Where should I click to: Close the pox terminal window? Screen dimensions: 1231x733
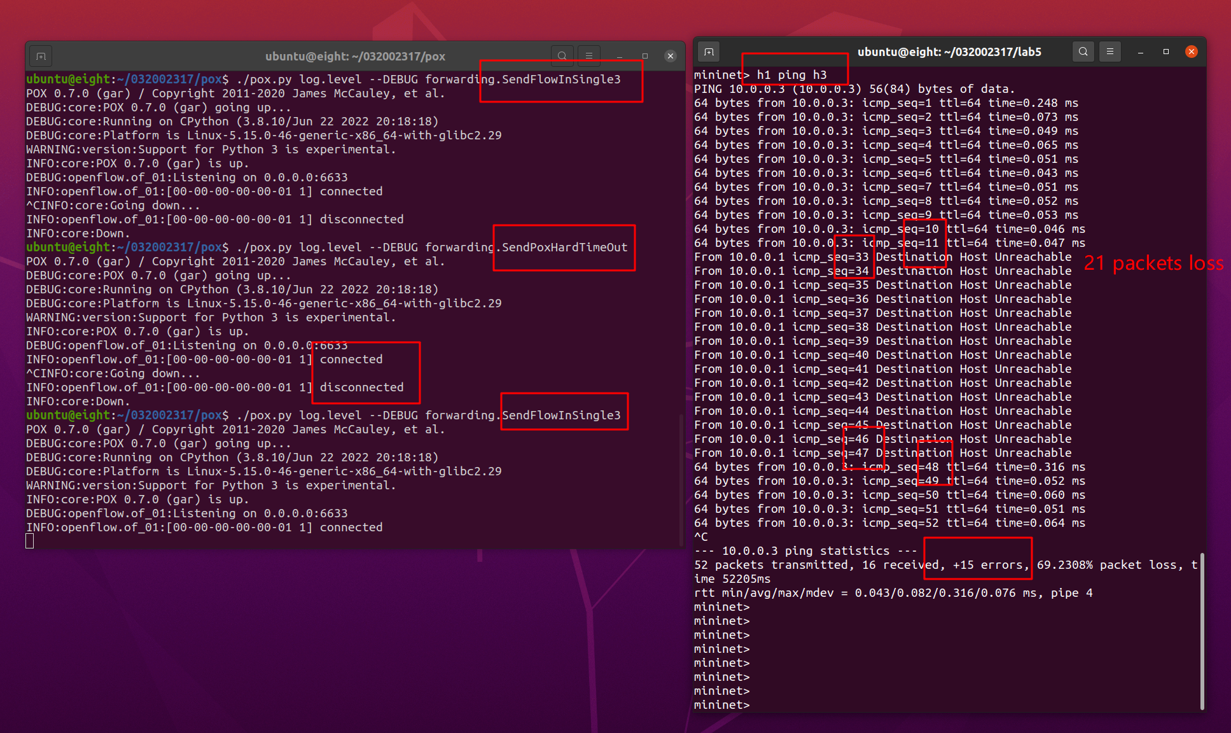point(670,56)
